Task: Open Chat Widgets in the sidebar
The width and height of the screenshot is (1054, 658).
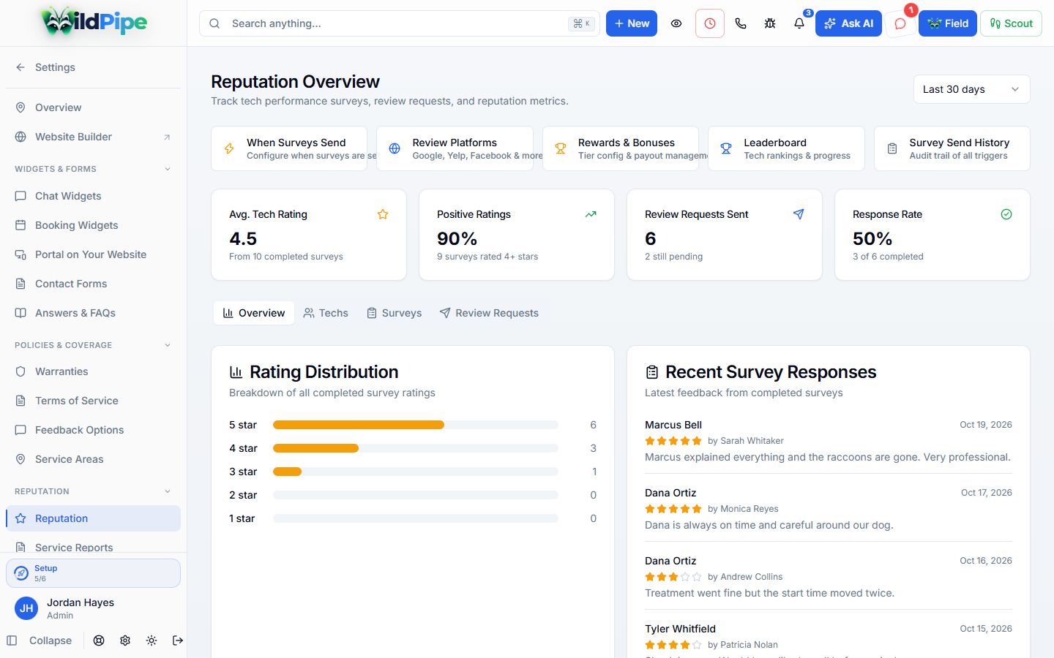Action: pos(93,196)
